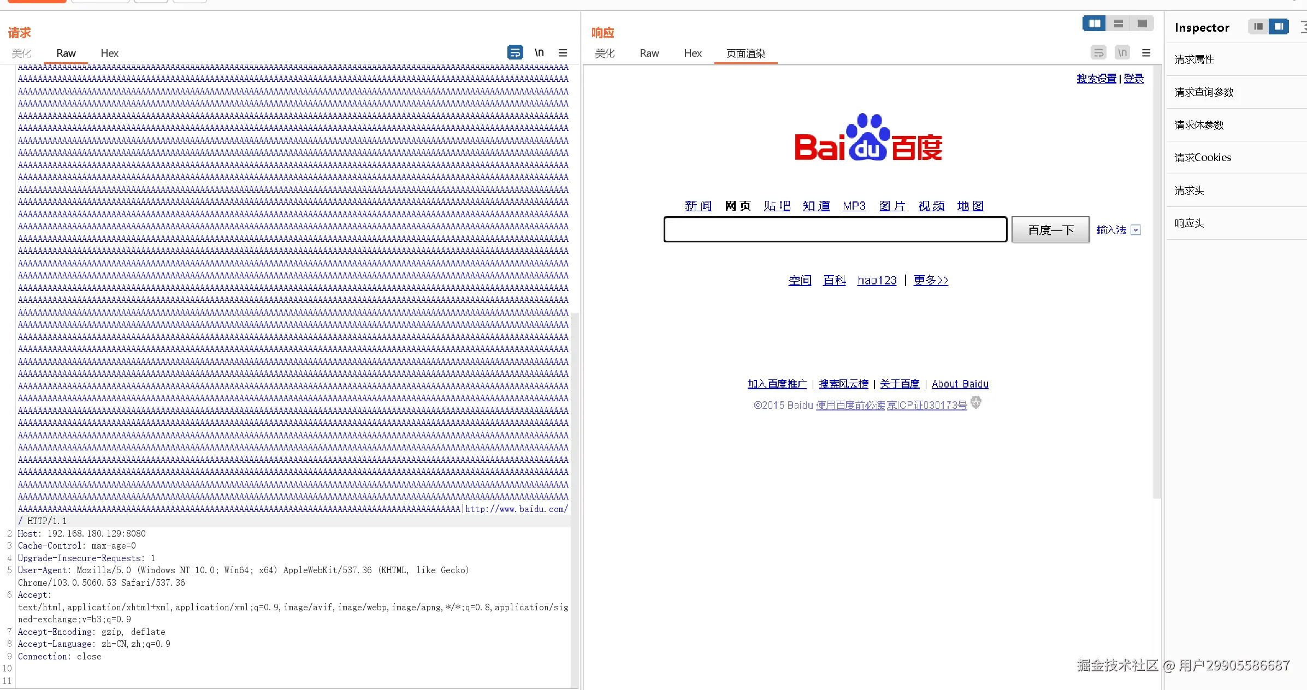Open the 图片 link
Image resolution: width=1307 pixels, height=690 pixels.
(x=892, y=206)
